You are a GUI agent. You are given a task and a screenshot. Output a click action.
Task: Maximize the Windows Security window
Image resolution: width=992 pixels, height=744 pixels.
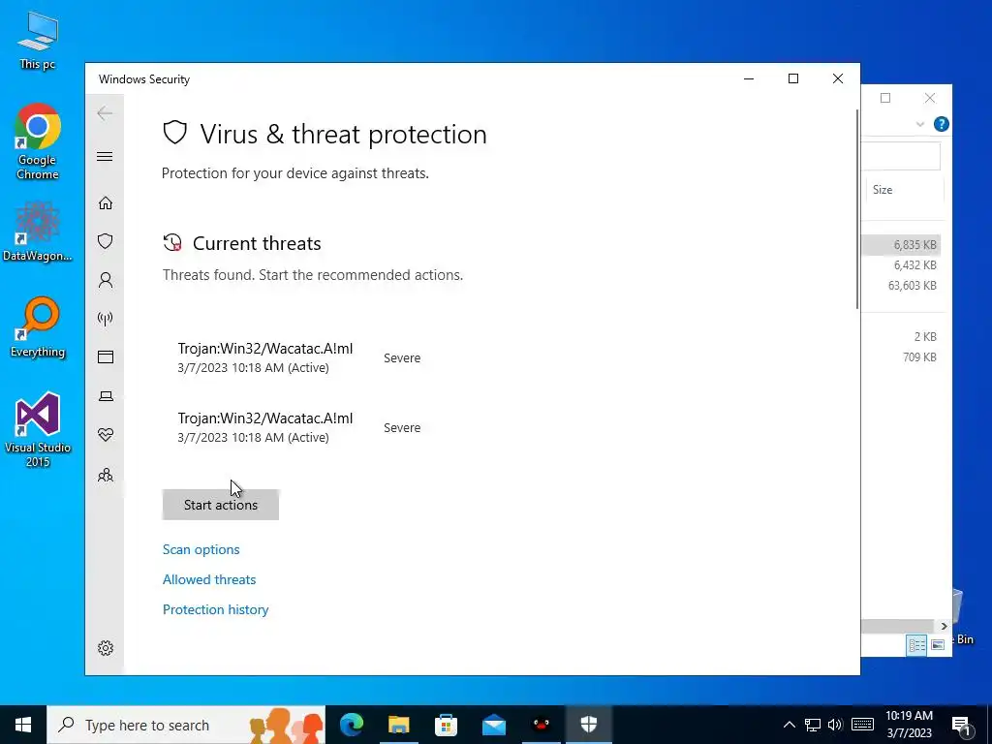click(792, 78)
